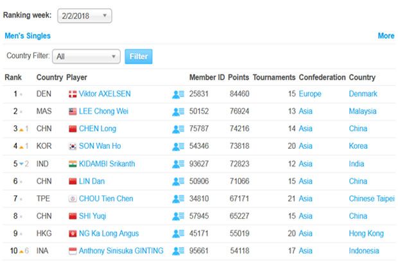Click the China flag beside CHEN Long
The width and height of the screenshot is (398, 265).
pos(73,129)
